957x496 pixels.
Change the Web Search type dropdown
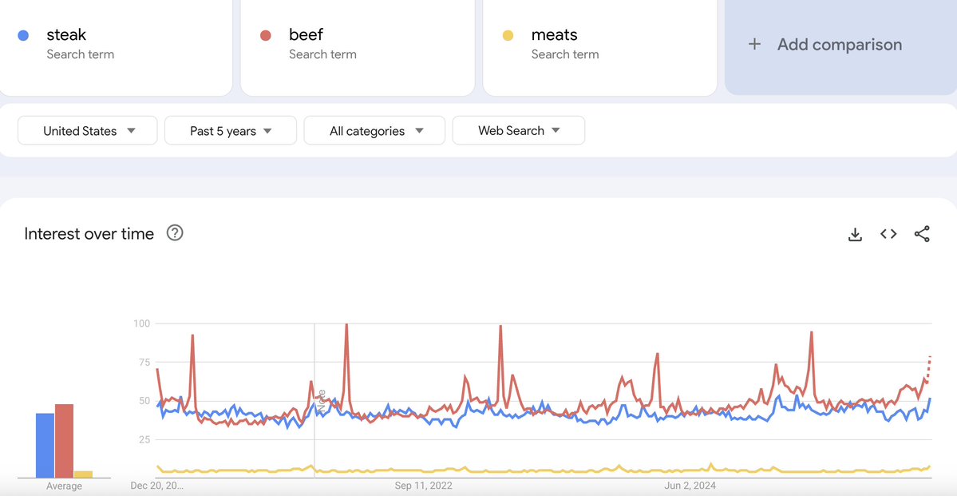pos(519,131)
